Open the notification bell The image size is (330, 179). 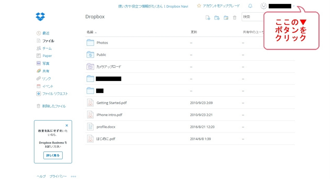click(250, 6)
